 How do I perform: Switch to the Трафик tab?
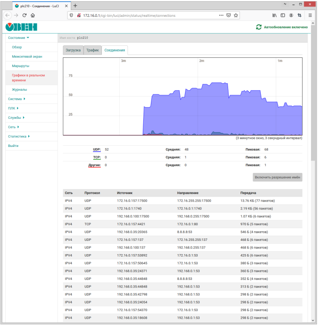click(93, 50)
